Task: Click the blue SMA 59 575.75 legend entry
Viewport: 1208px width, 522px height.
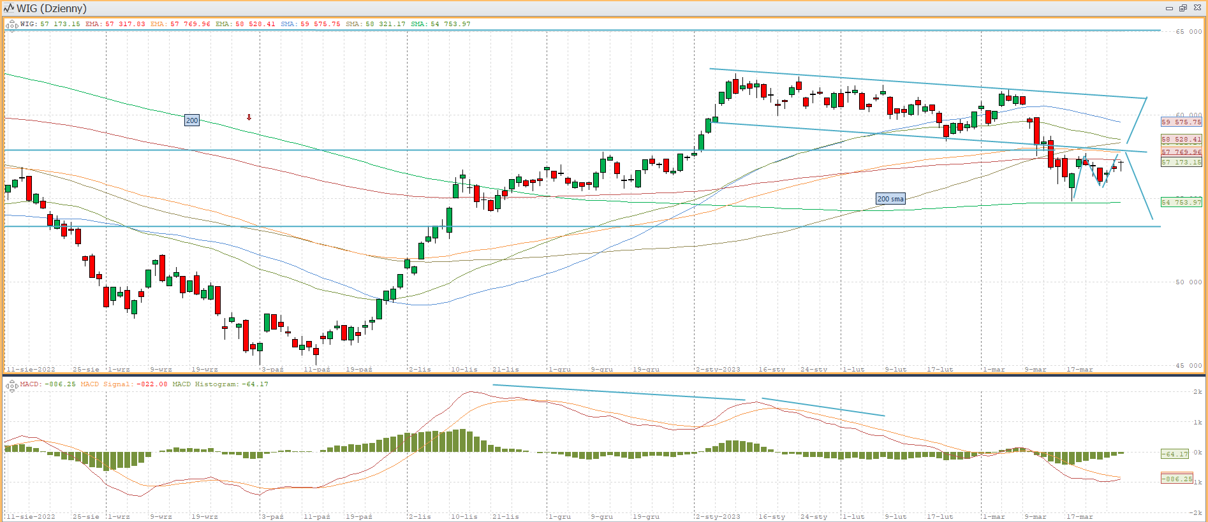Action: tap(310, 24)
